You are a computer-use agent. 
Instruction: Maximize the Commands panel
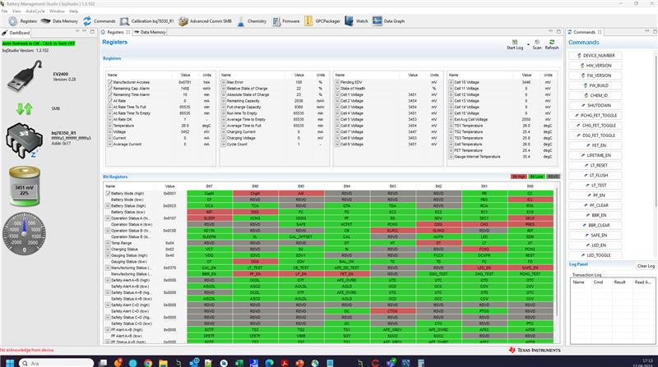[x=655, y=32]
